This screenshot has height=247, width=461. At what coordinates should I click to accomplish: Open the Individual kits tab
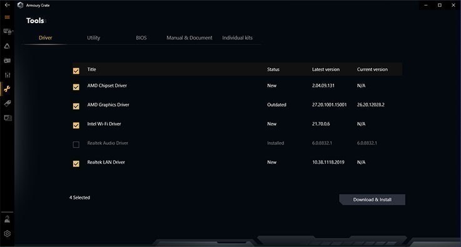click(x=237, y=38)
